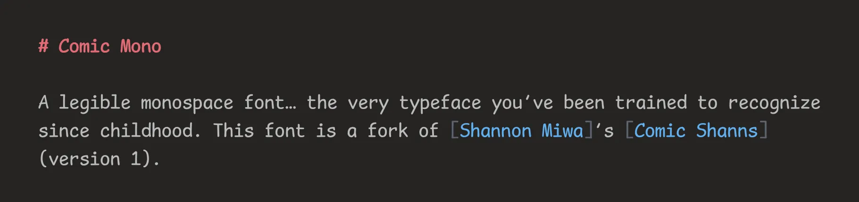Click the word "recognize" ending the first line
This screenshot has width=859, height=202.
(x=774, y=103)
